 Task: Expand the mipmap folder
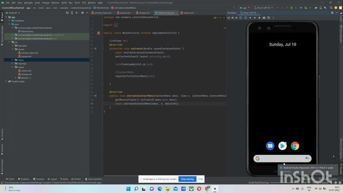pos(13,63)
